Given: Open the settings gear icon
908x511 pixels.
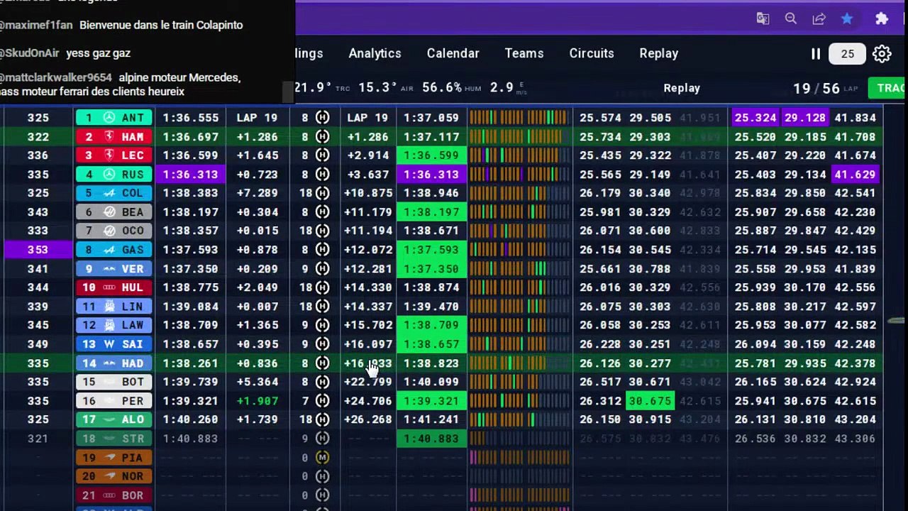Looking at the screenshot, I should click(882, 54).
